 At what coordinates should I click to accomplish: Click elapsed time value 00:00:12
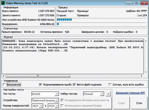[29, 32]
